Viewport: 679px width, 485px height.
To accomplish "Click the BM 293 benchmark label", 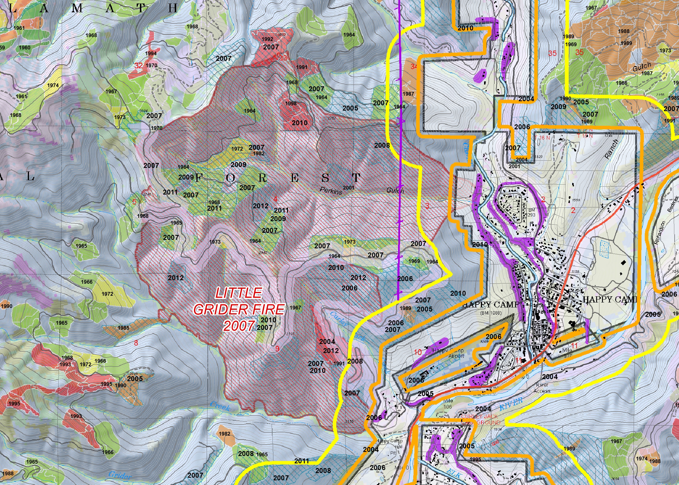I will [x=531, y=212].
